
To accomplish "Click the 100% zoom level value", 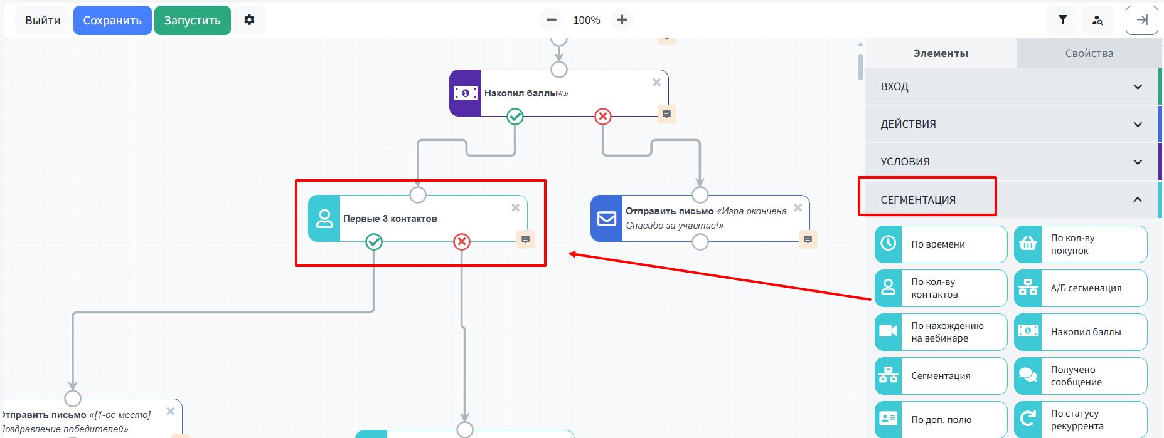I will point(587,20).
